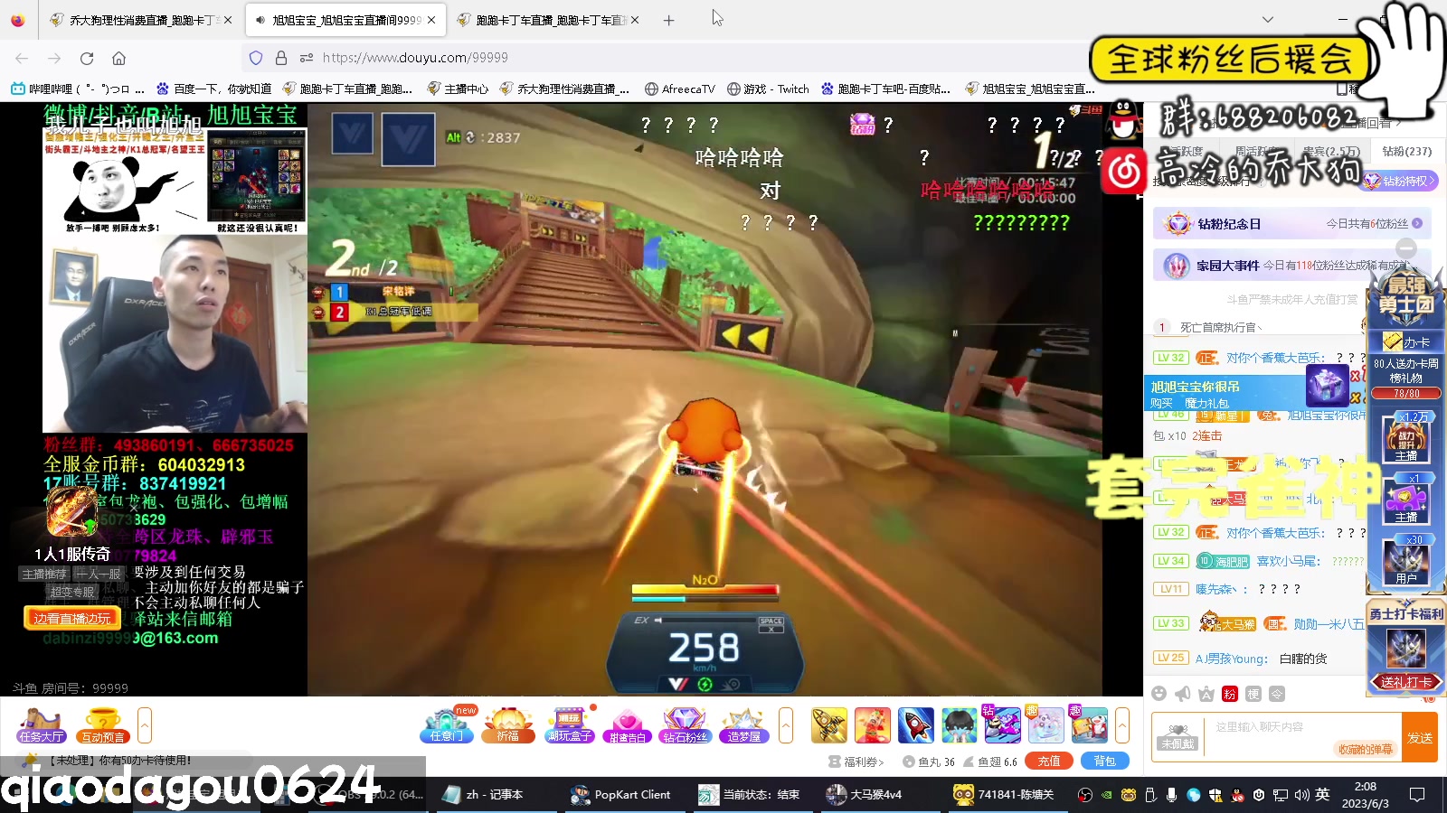Open the PopKart Client taskbar item
Viewport: 1447px width, 813px height.
click(x=622, y=795)
